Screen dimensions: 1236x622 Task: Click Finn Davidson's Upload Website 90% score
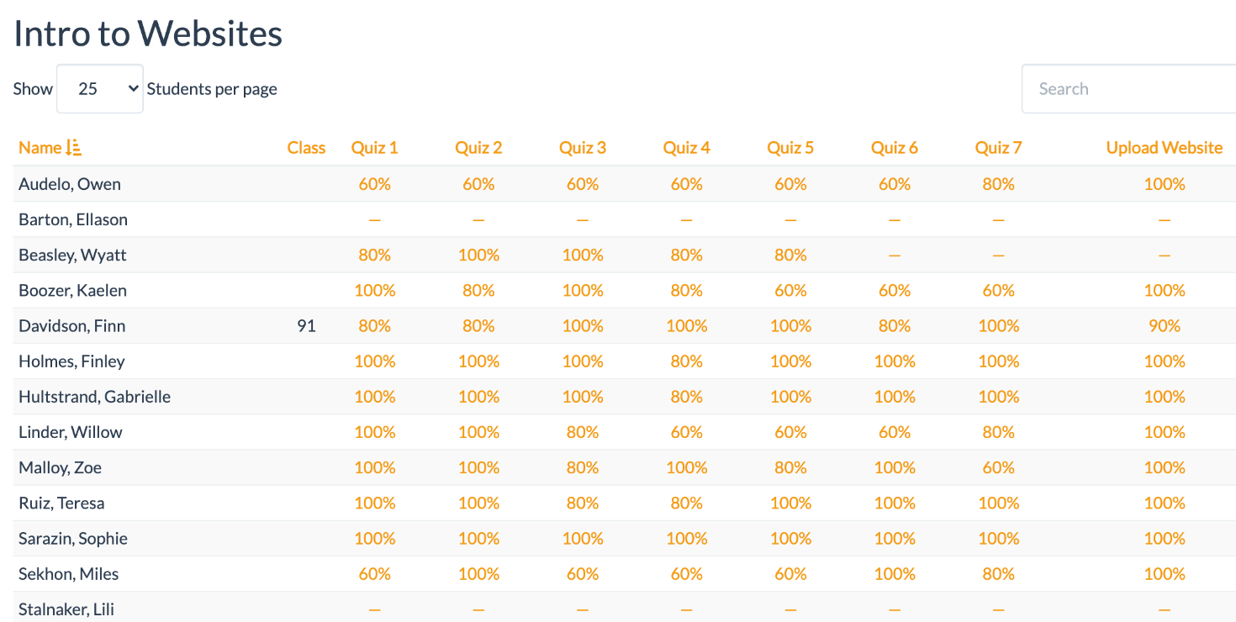(x=1165, y=326)
